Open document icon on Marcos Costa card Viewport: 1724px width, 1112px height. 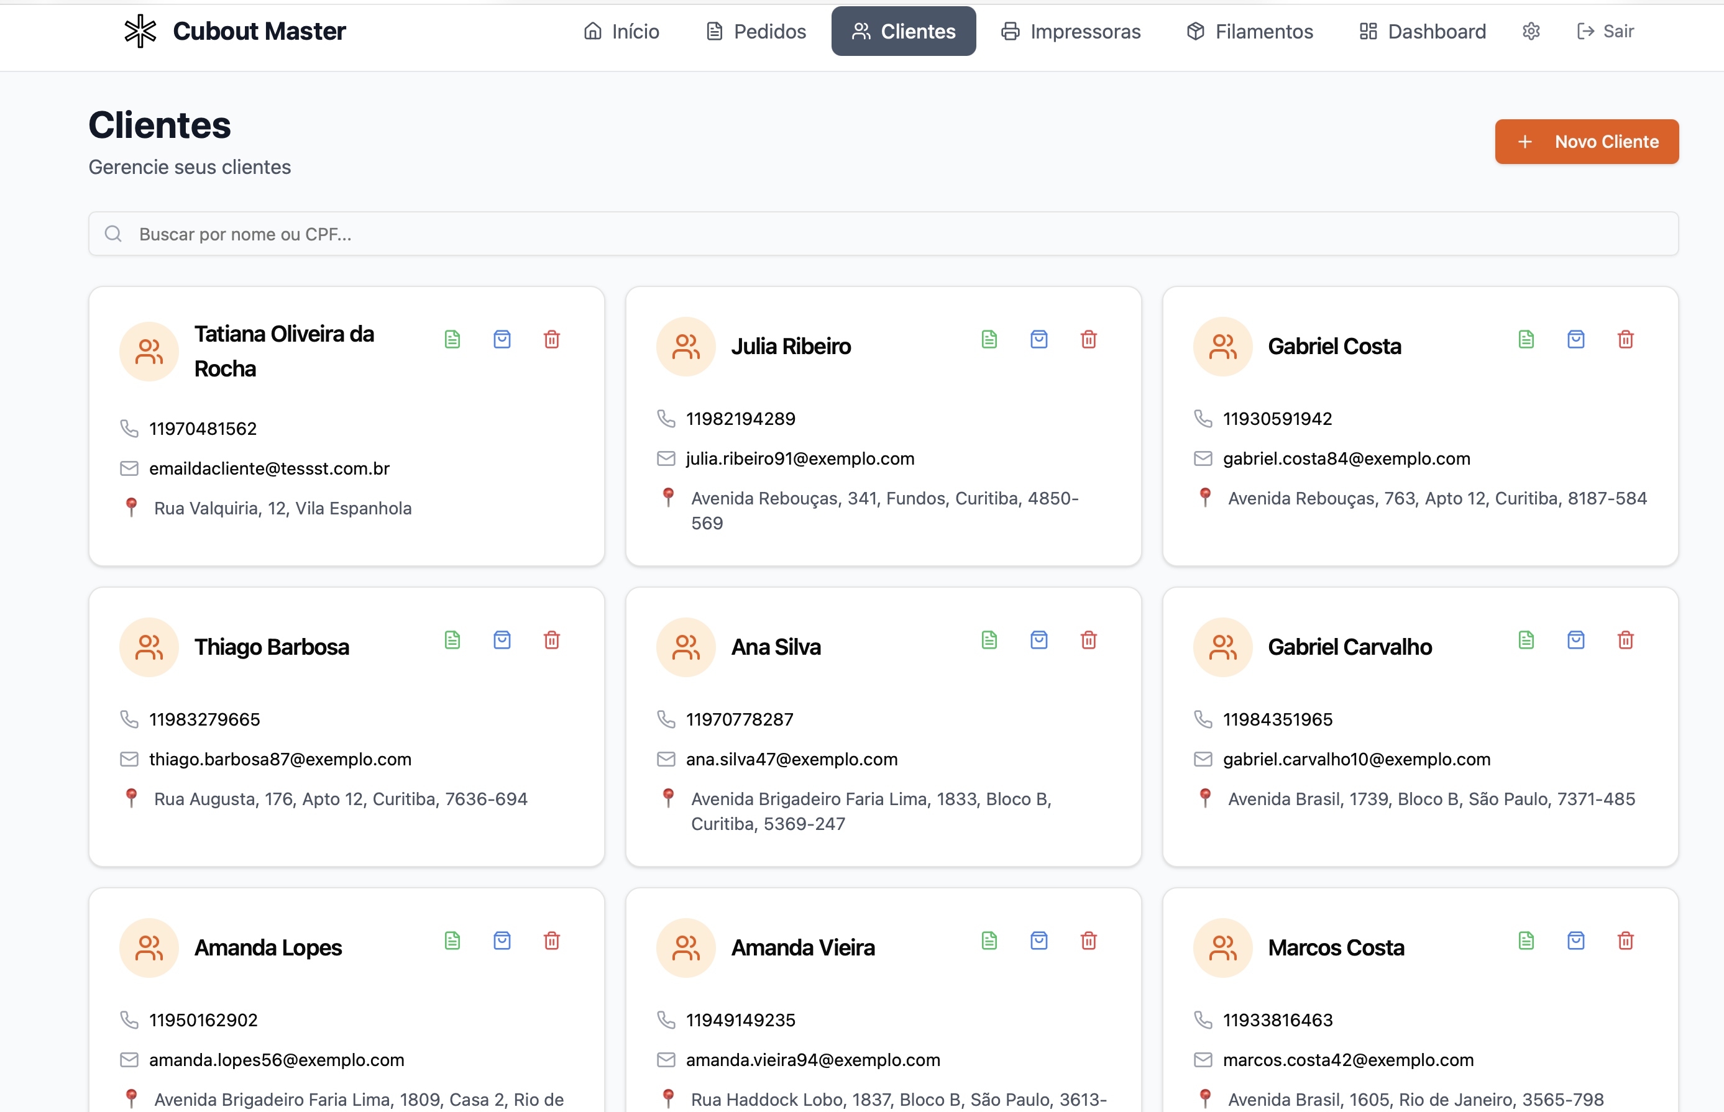tap(1526, 940)
